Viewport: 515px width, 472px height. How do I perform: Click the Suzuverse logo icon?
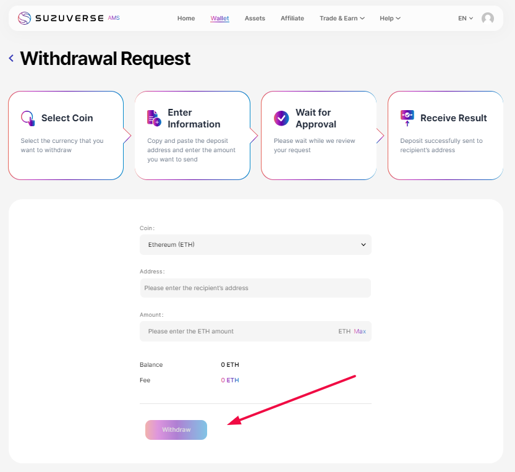(x=24, y=18)
